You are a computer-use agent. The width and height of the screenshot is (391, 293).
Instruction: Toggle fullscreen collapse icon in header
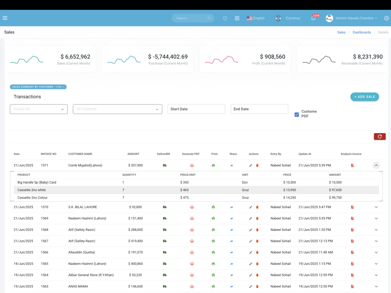coord(225,18)
